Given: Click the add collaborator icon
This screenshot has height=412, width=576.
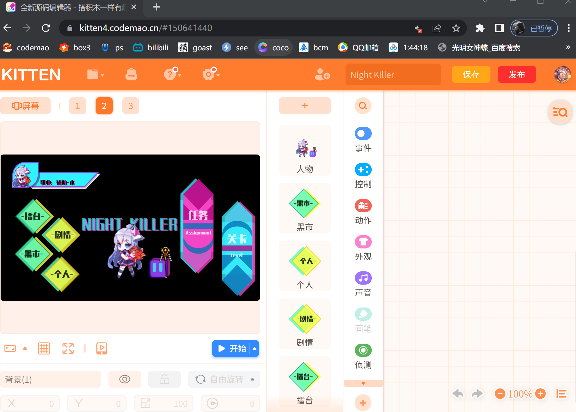Looking at the screenshot, I should (322, 74).
